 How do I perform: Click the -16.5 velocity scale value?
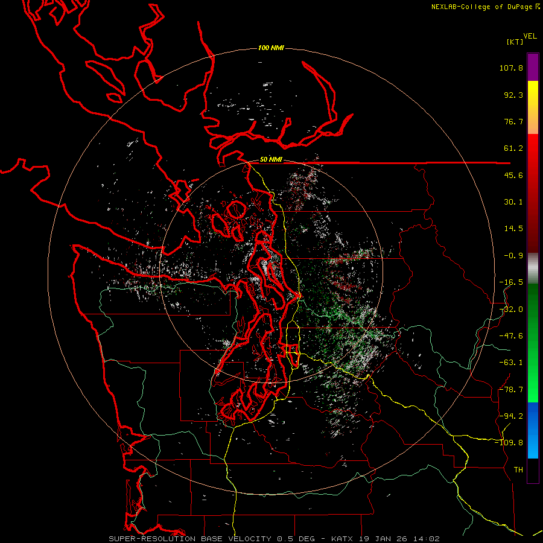click(511, 282)
